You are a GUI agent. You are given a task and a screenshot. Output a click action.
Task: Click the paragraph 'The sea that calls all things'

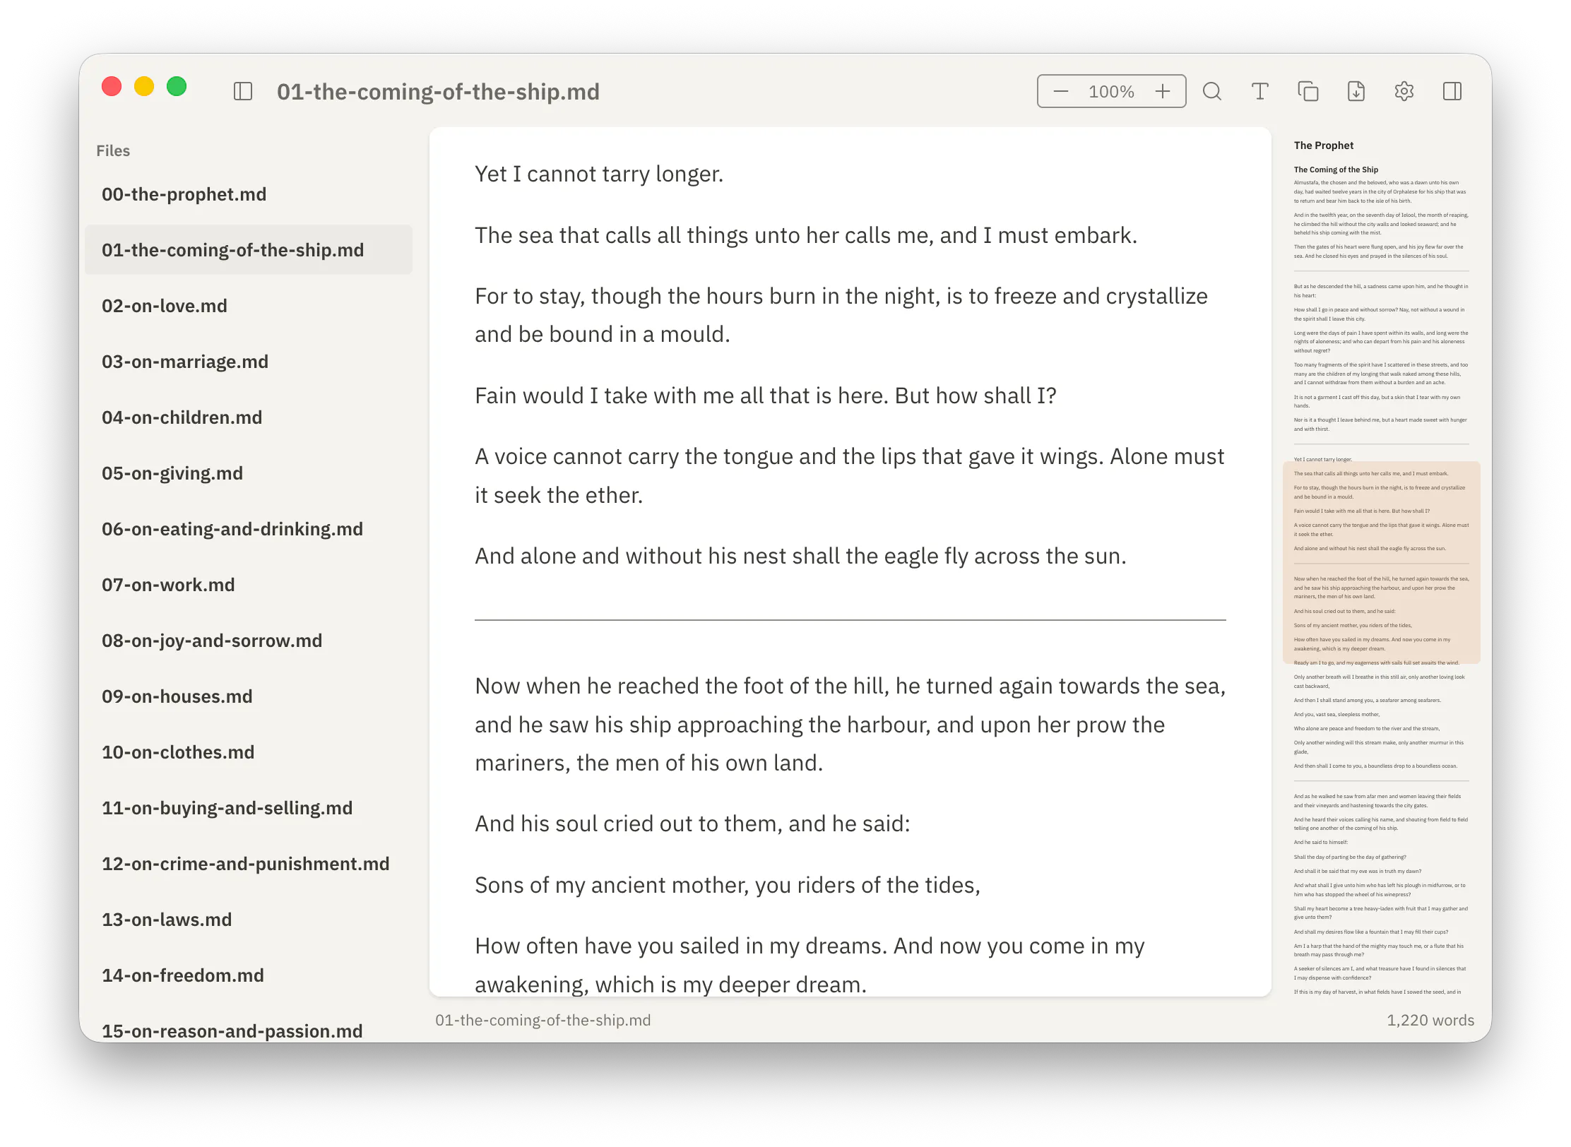coord(806,235)
